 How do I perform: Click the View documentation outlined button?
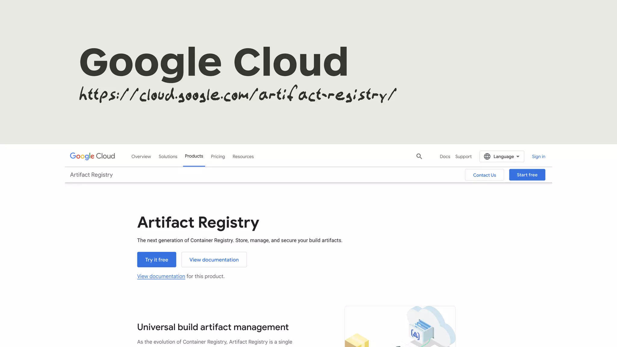(214, 260)
